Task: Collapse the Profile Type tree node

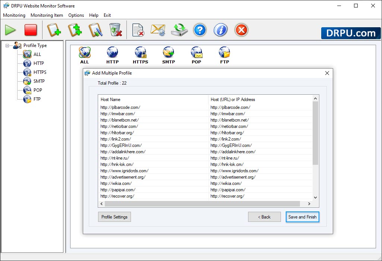Action: 7,45
